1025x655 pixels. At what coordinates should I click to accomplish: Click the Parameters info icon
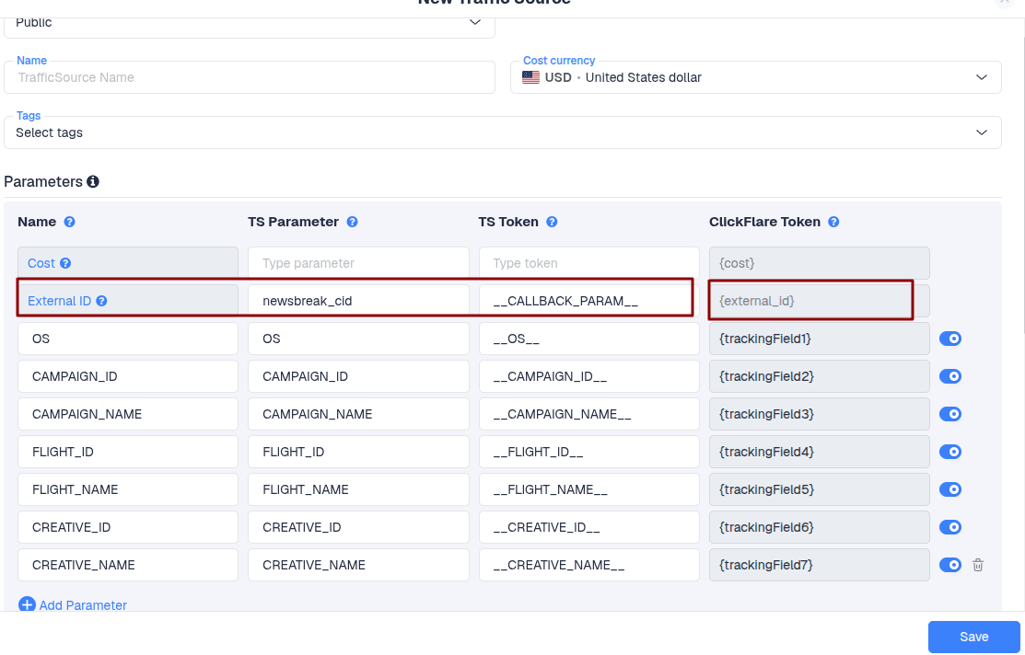[x=93, y=181]
